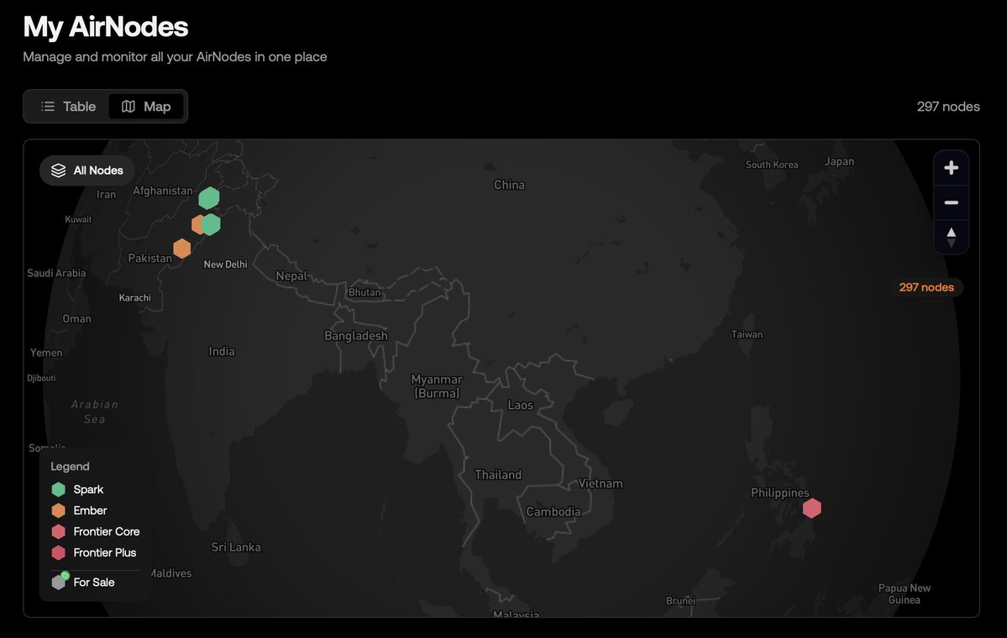Click the Frontier Plus legend hexagon
The image size is (1007, 638).
click(x=59, y=552)
